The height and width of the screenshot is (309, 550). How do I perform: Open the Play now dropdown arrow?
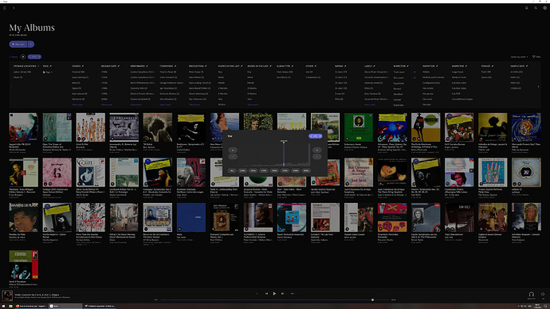coord(31,44)
